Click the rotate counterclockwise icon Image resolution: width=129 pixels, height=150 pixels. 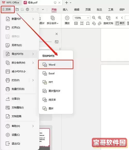click(x=94, y=23)
